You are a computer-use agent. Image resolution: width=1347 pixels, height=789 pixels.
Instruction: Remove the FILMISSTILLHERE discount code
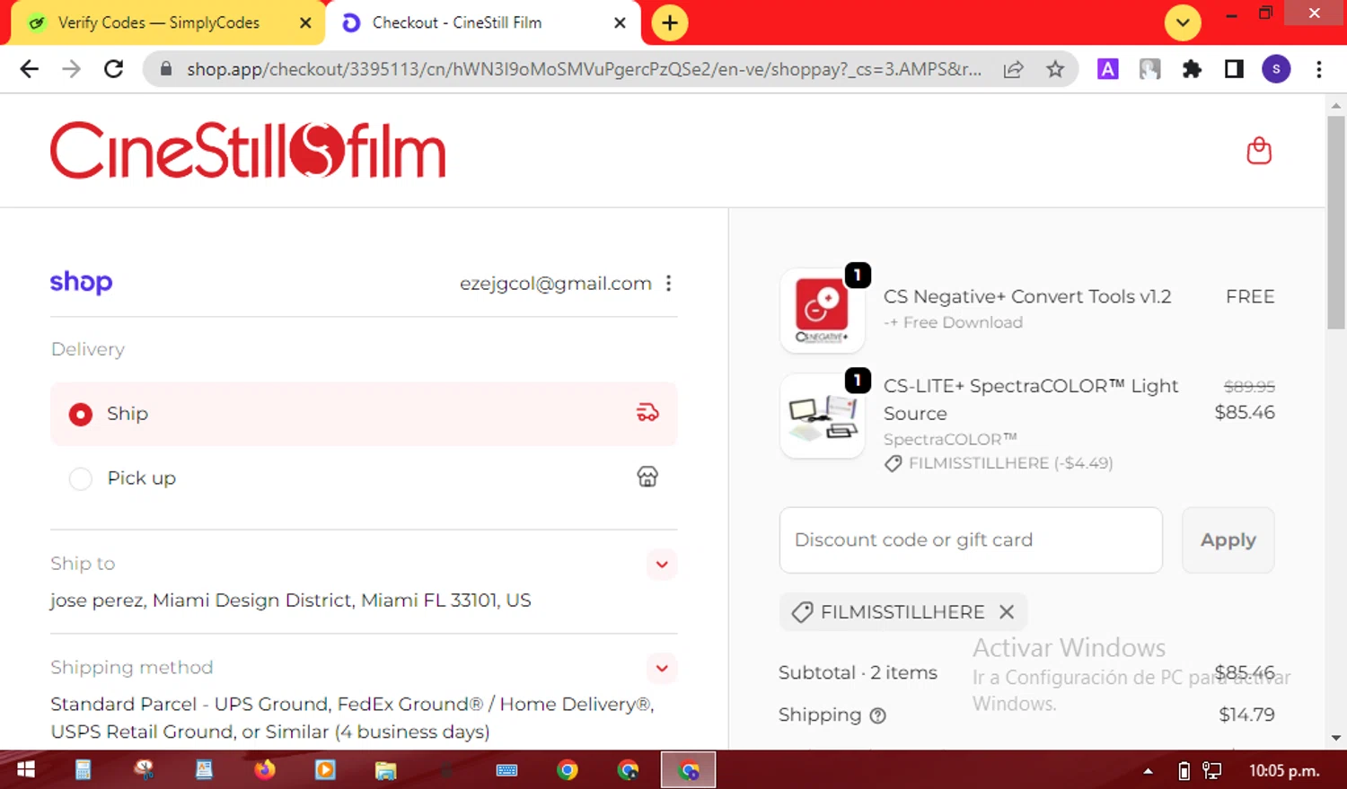pos(1007,612)
